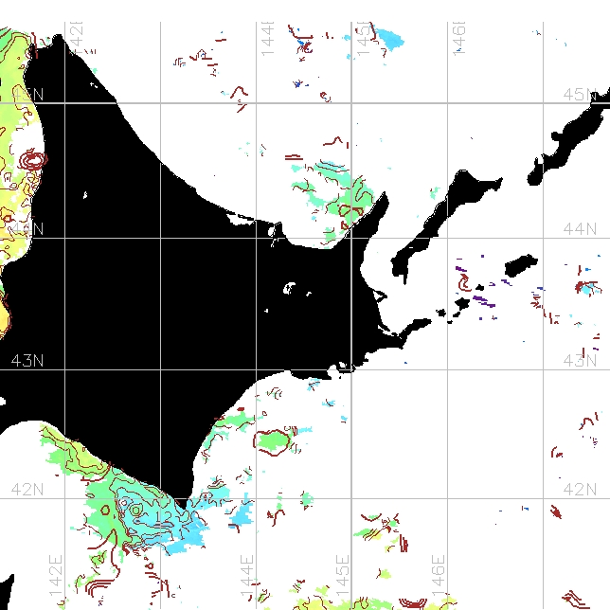The width and height of the screenshot is (610, 610).
Task: Click the 43N latitude label on right edge
Action: (x=580, y=361)
